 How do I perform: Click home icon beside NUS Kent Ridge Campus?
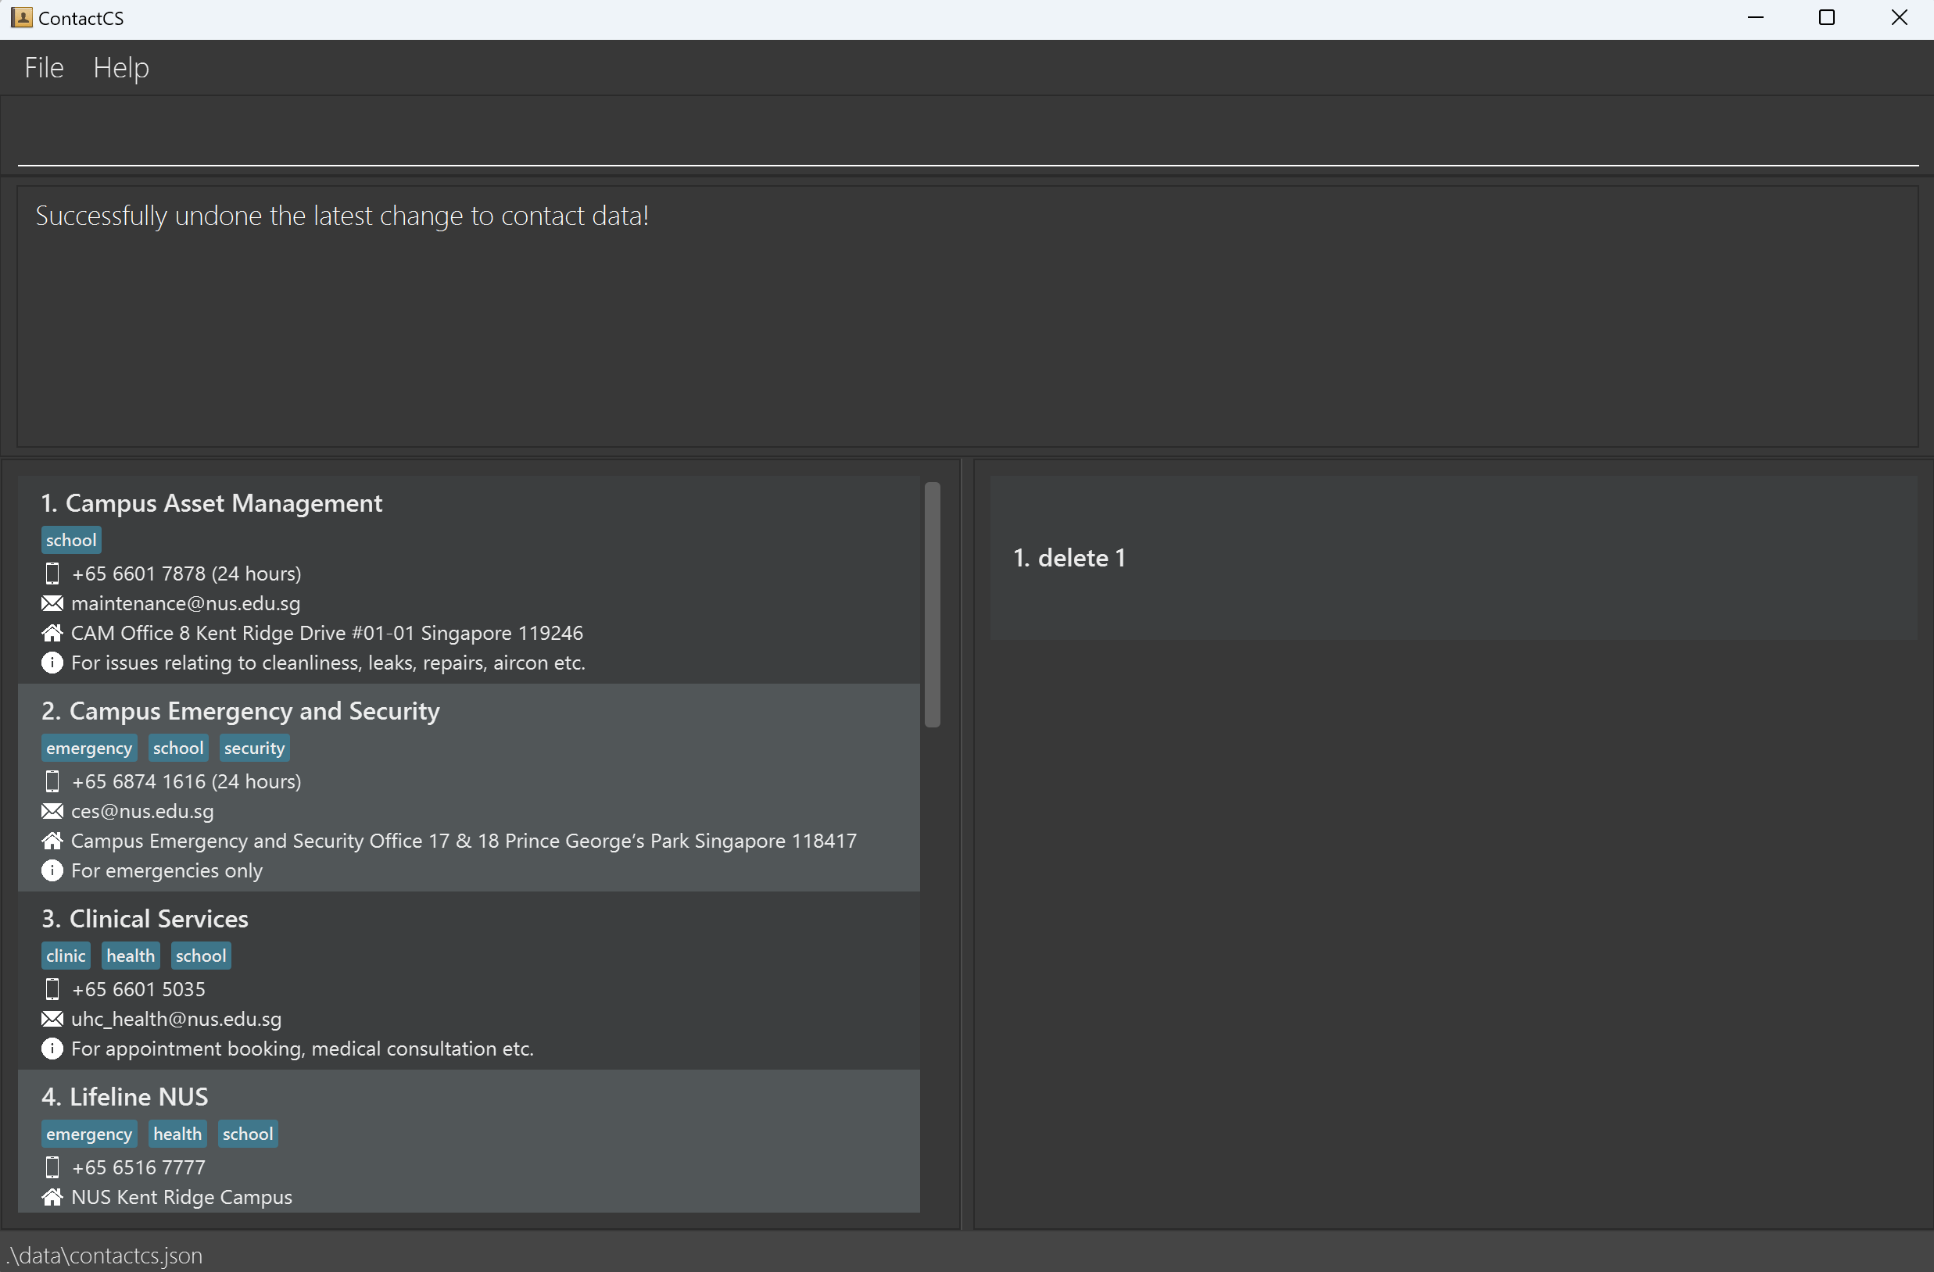[52, 1197]
